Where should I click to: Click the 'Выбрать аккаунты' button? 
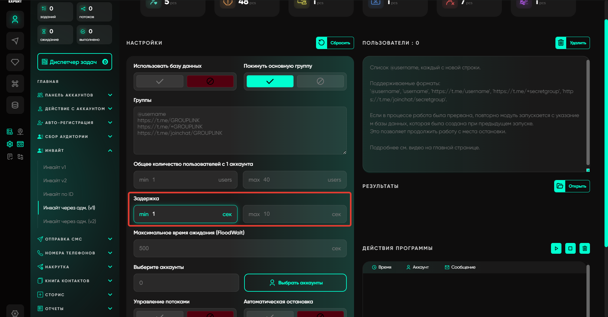(295, 283)
